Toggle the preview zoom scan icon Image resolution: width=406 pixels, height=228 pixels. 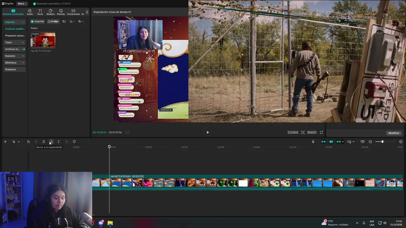pos(303,132)
